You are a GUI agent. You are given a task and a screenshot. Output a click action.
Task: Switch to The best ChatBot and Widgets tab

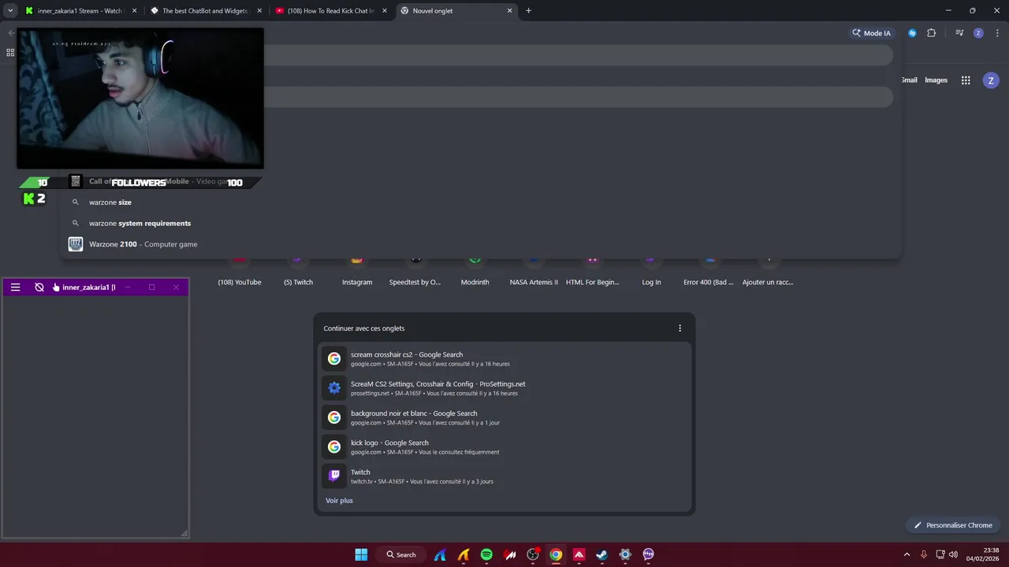(205, 11)
